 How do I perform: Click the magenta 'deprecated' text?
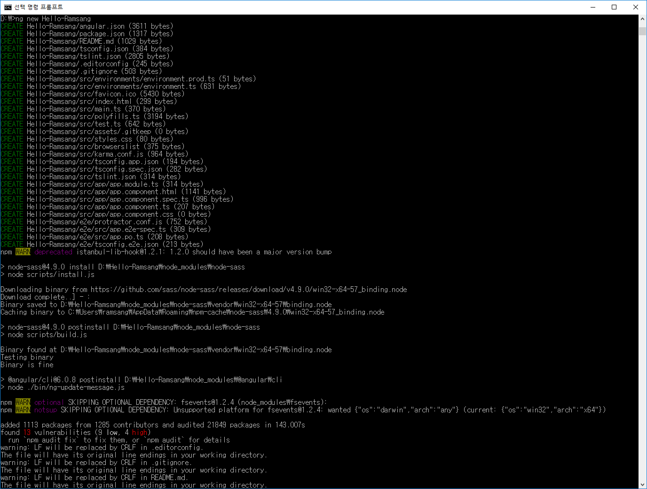53,252
